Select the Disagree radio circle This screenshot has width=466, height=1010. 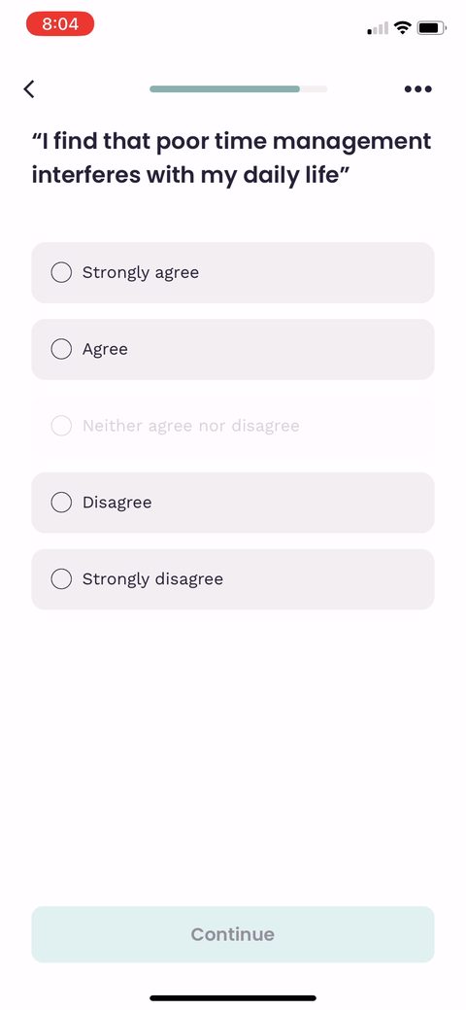click(61, 503)
